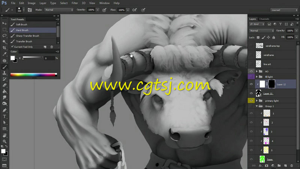Select the Soft Brush preset
Screen dimensions: 300x169
tap(33, 24)
